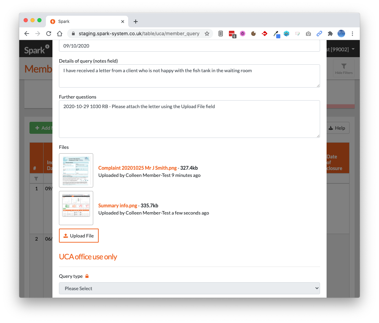Open a new browser tab
The image size is (379, 323).
[x=136, y=22]
